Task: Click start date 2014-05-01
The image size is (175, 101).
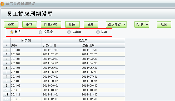Action: (62, 68)
